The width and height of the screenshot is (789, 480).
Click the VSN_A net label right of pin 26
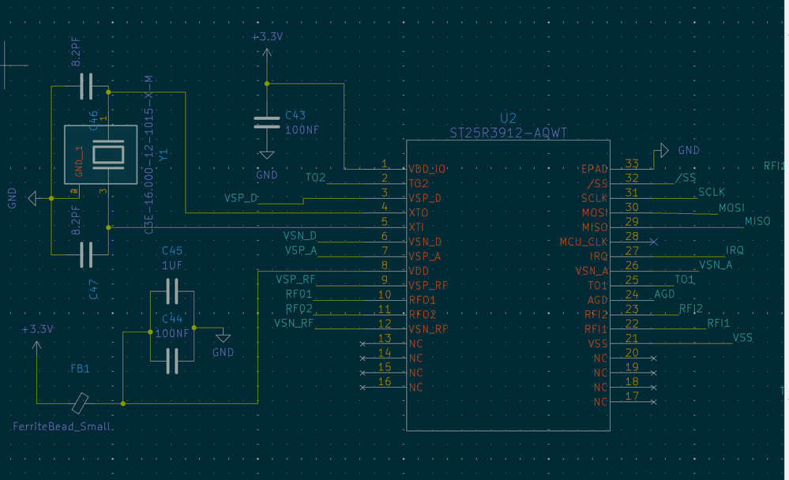(716, 264)
